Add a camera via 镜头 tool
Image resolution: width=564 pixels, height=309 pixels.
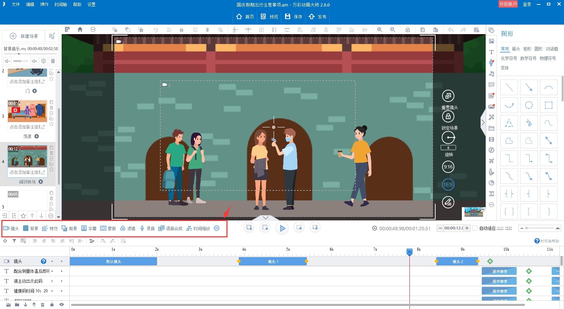11,229
